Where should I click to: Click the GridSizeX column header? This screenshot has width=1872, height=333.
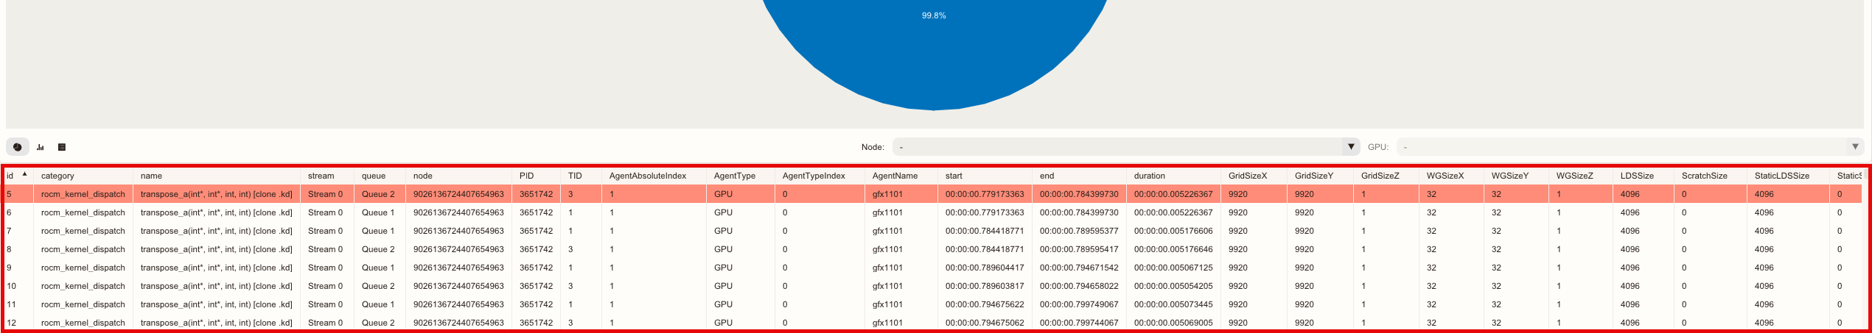1247,176
